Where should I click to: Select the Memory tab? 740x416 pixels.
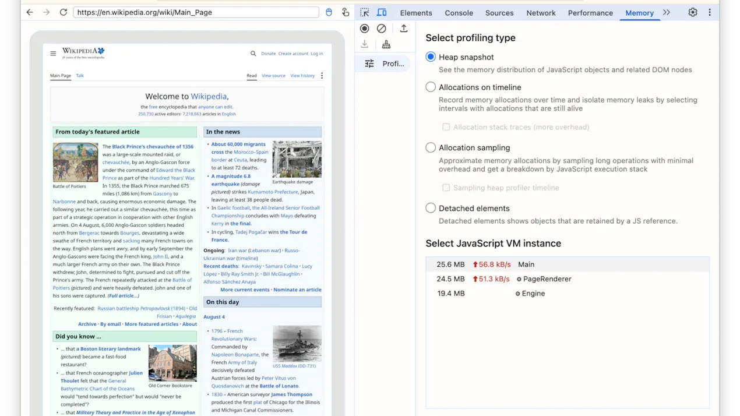pos(639,13)
